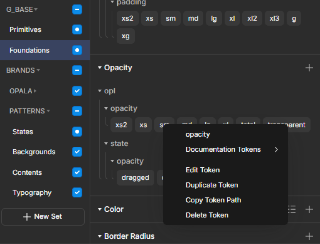Add a new Border Radius token
Screen dimensions: 320x244
309,236
